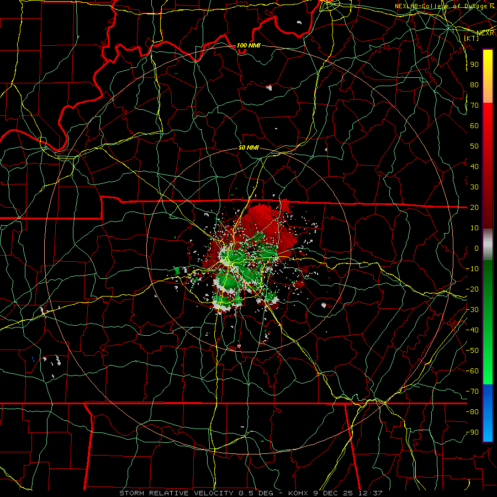Click the "[KT]" units label above the scale

472,38
